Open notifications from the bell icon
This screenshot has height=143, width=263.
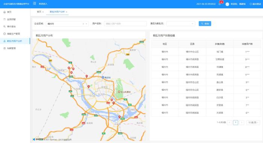[x=219, y=4]
